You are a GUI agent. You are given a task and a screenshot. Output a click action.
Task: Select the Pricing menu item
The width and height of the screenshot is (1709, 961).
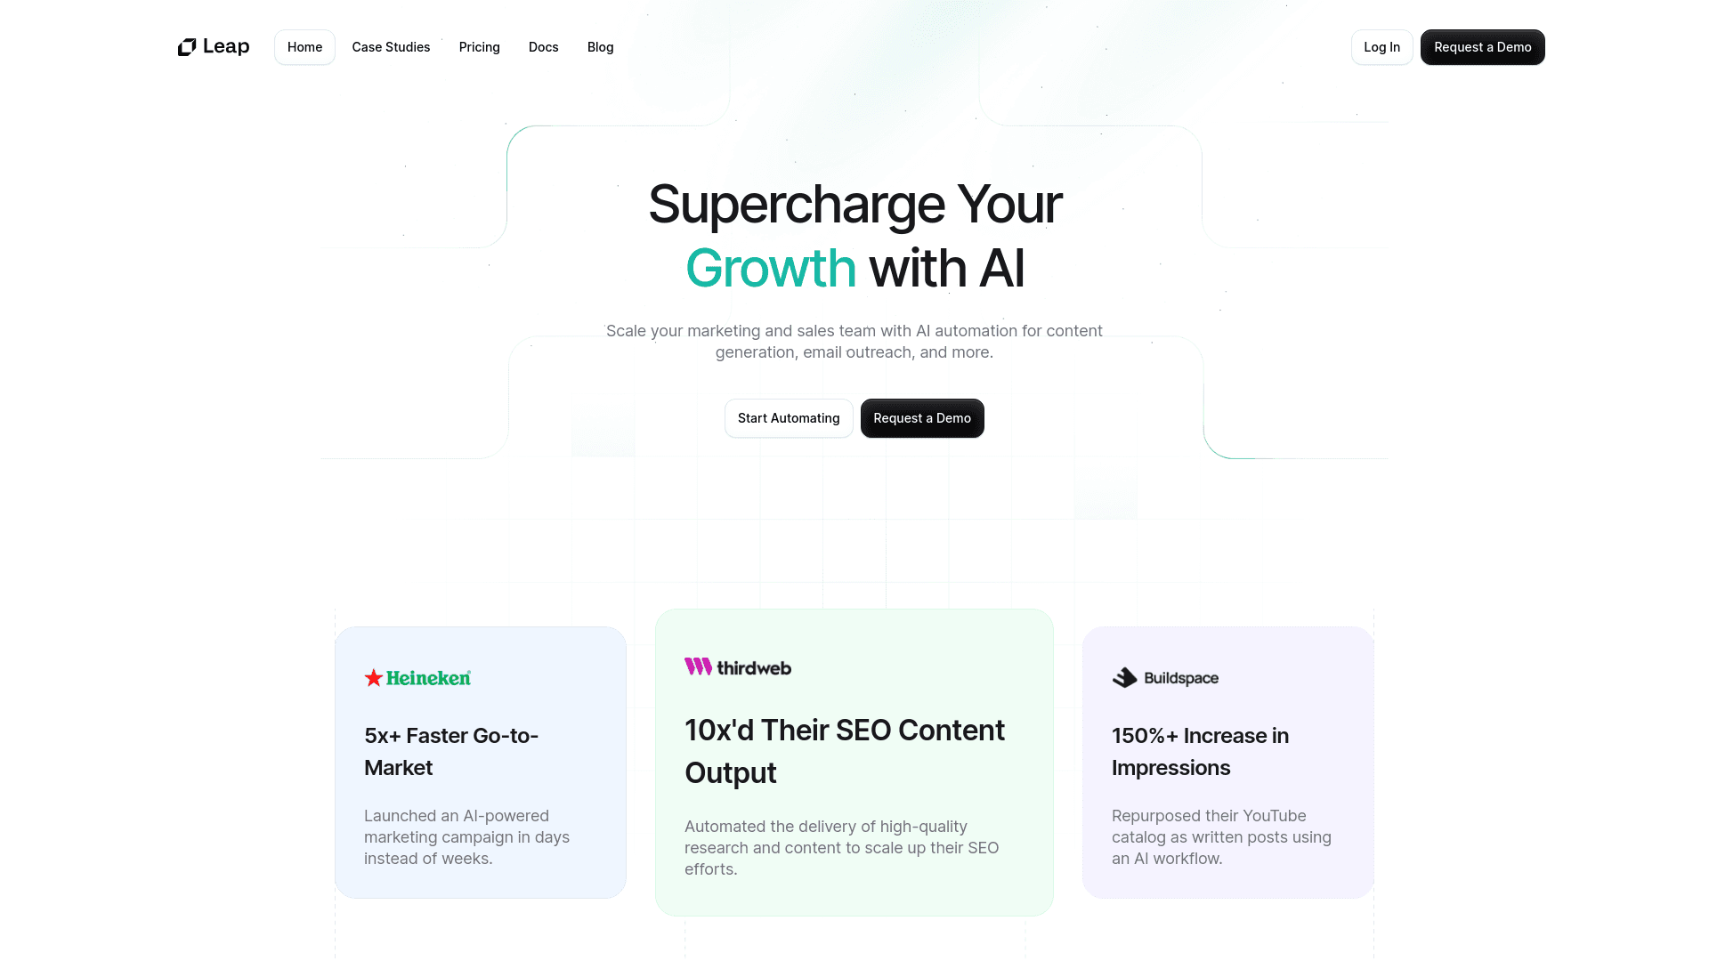click(x=479, y=47)
